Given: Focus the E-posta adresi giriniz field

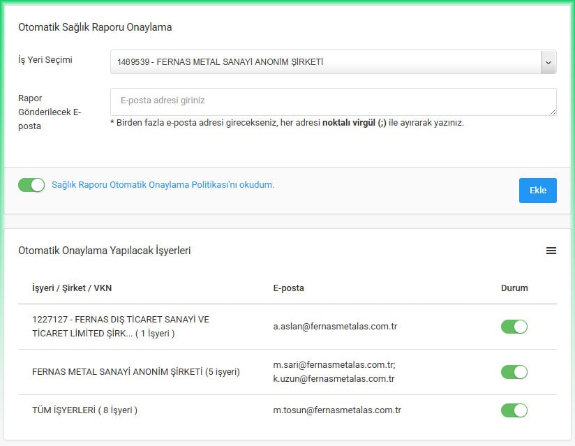Looking at the screenshot, I should (x=332, y=101).
